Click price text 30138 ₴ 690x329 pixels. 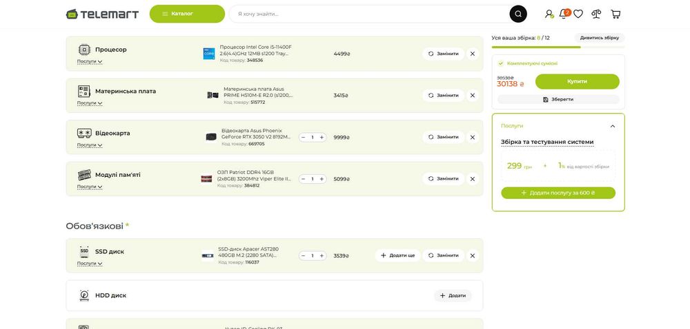511,84
